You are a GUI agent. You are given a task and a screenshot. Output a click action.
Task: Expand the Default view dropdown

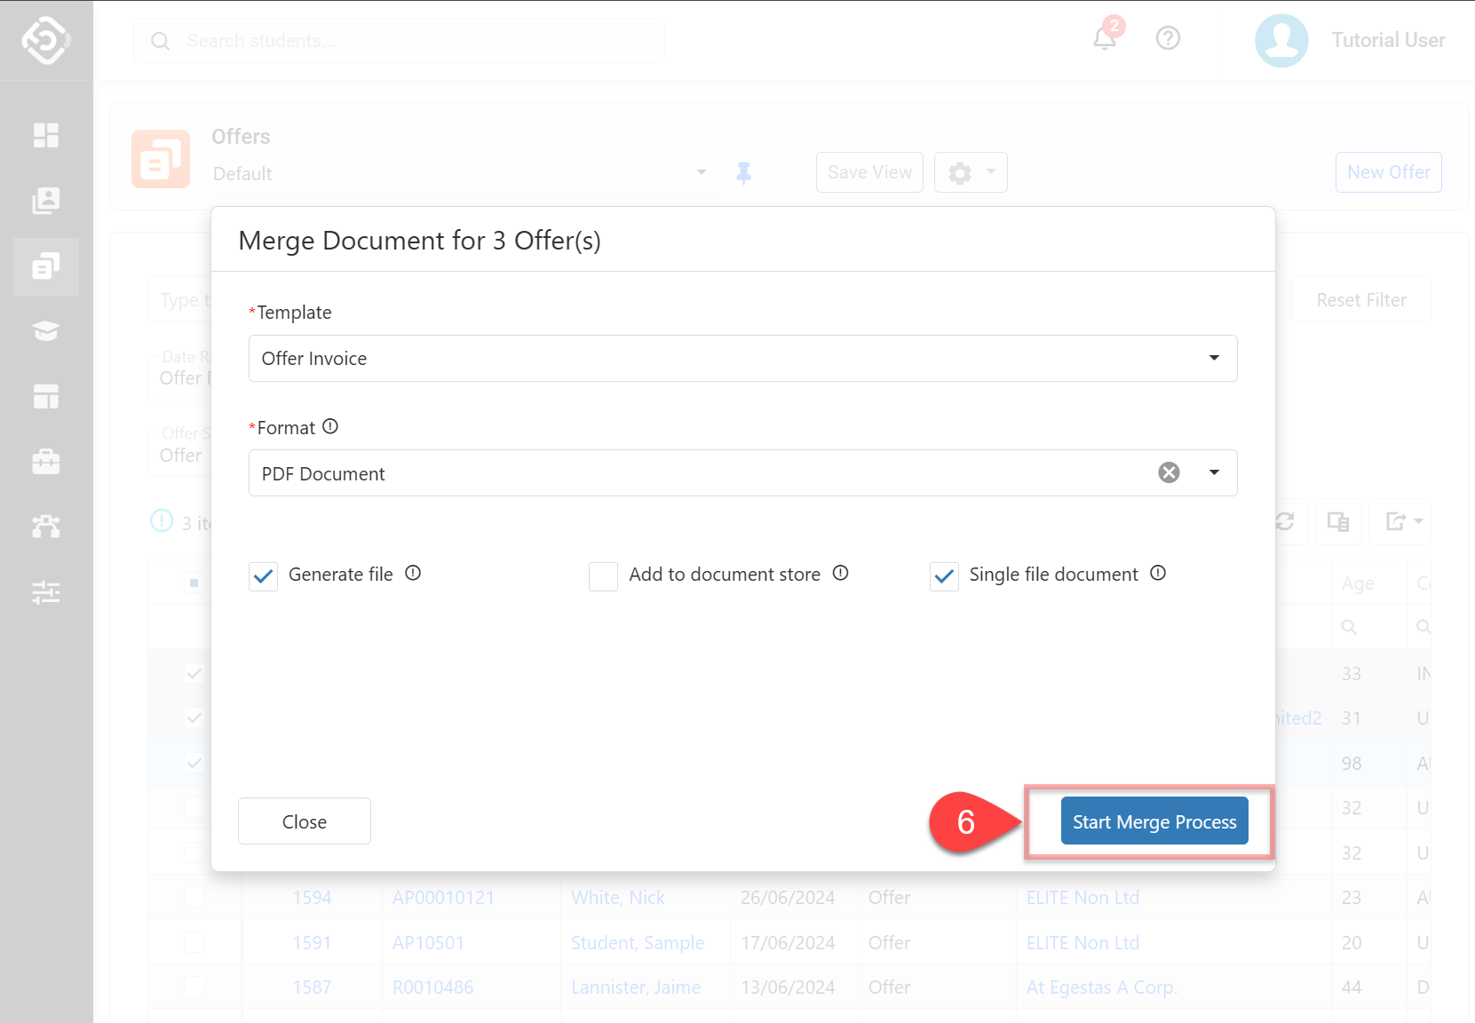point(701,172)
